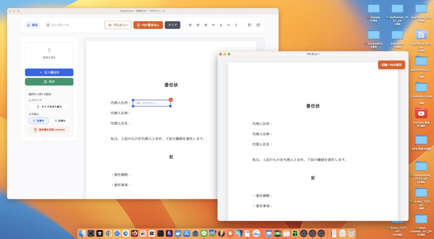This screenshot has width=434, height=239.
Task: Align selected fields to the left
Action: tap(190, 25)
